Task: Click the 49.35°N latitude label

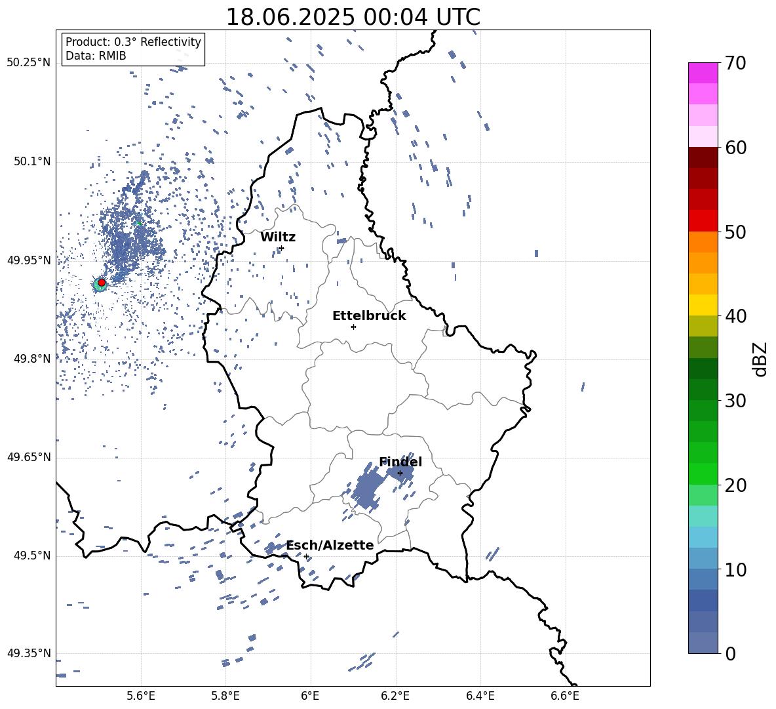Action: point(29,653)
